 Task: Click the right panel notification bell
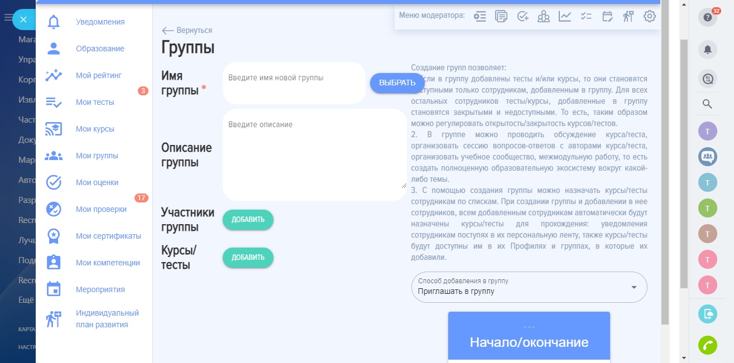coord(708,50)
